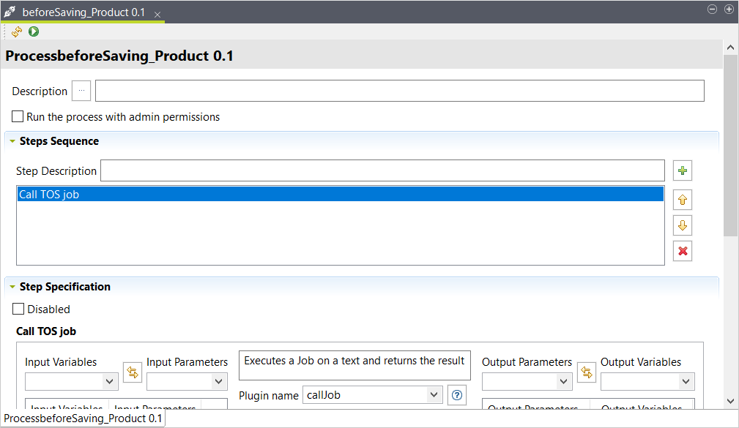Select the Call TOS job step
Screen dimensions: 739x428
coord(340,194)
